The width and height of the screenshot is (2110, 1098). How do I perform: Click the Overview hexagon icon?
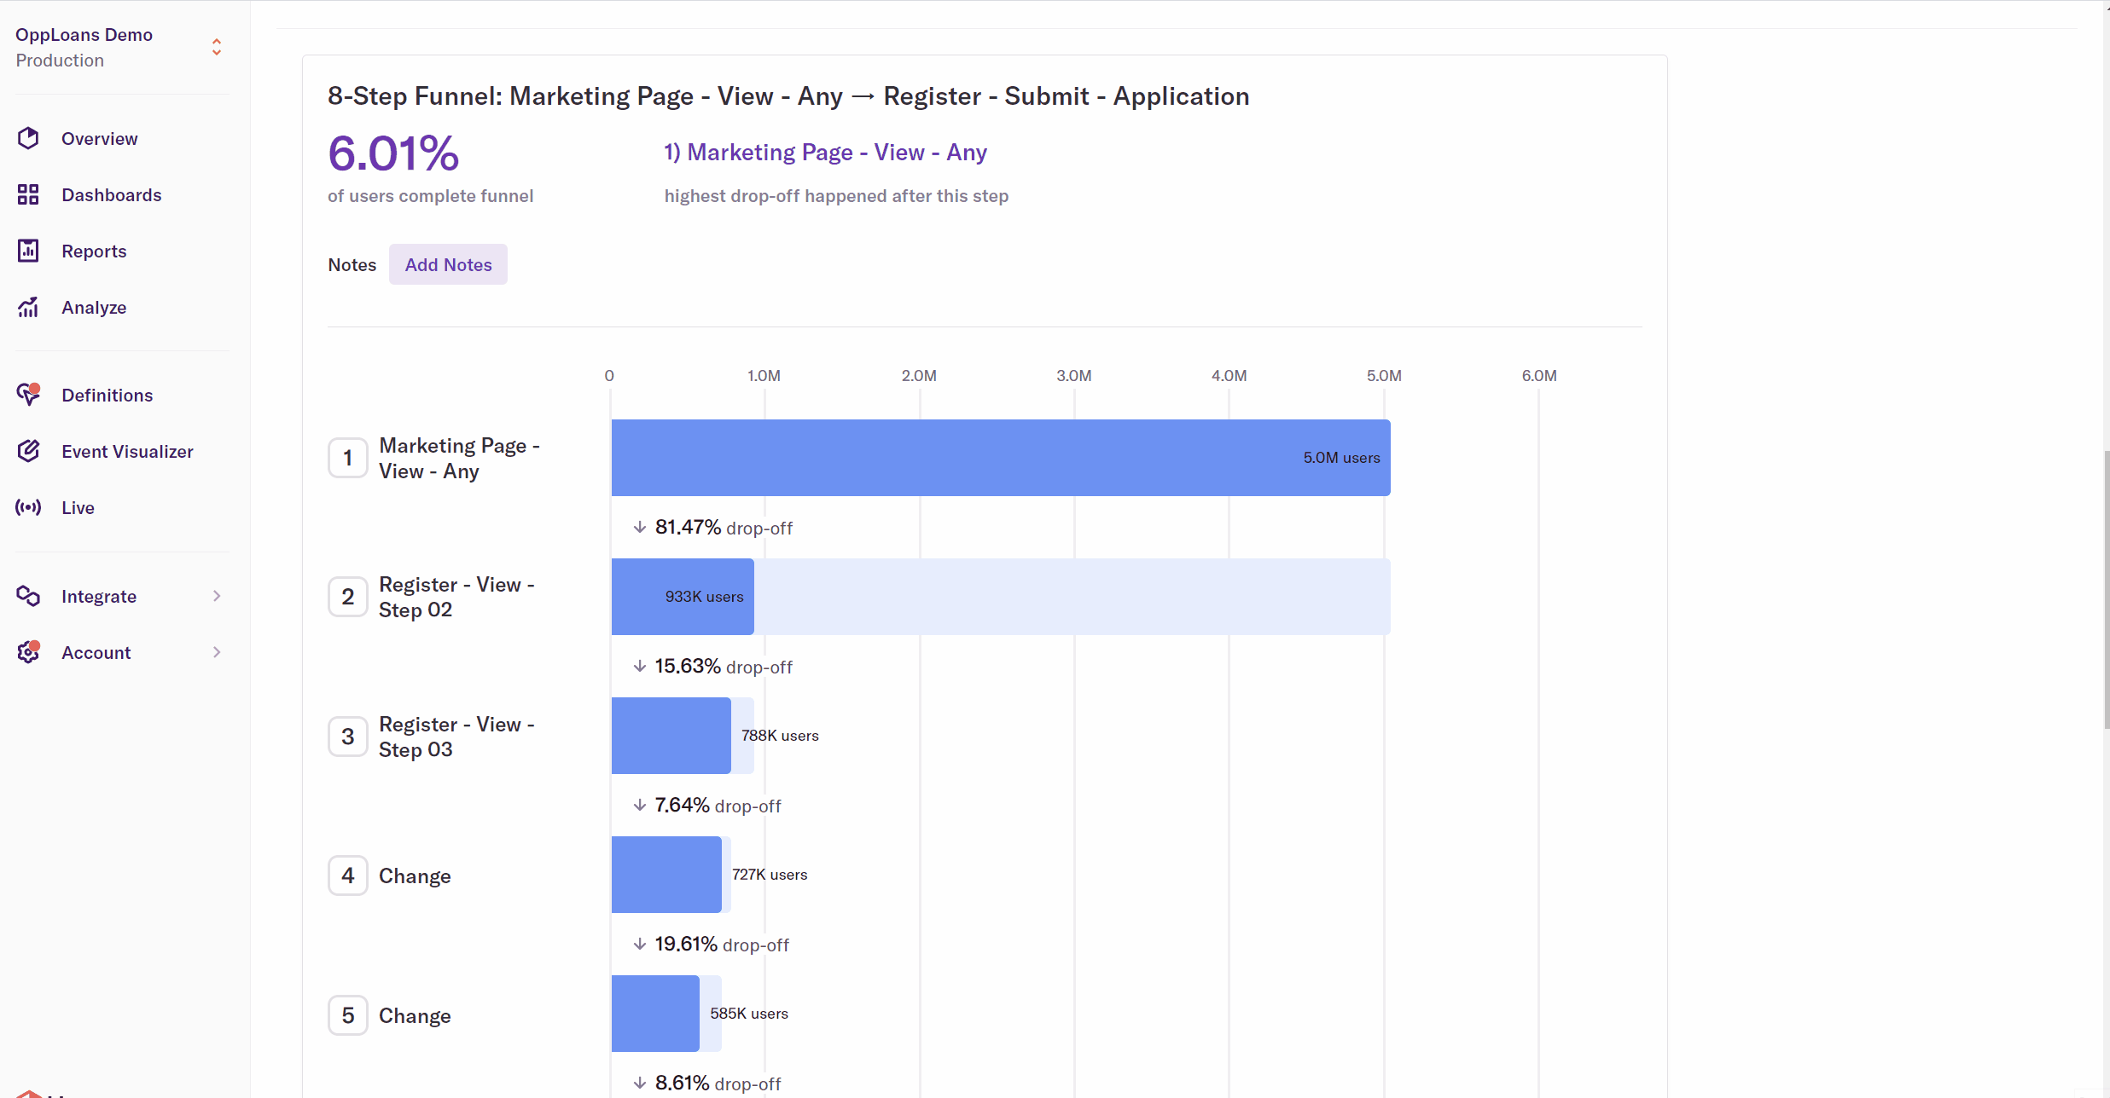[x=28, y=138]
